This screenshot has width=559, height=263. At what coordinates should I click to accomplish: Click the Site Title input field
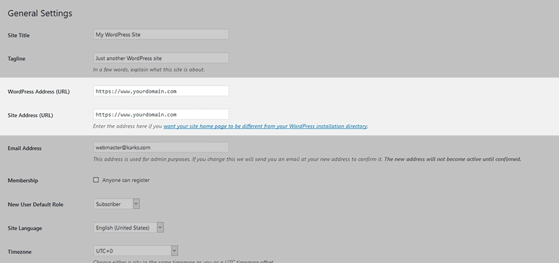[x=161, y=34]
